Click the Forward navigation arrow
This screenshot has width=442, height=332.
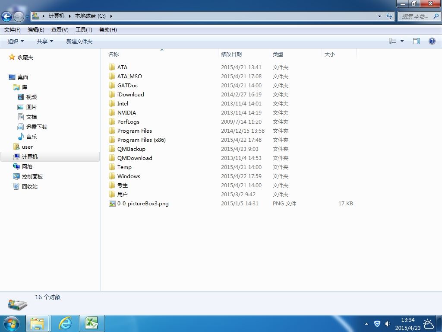pos(19,16)
